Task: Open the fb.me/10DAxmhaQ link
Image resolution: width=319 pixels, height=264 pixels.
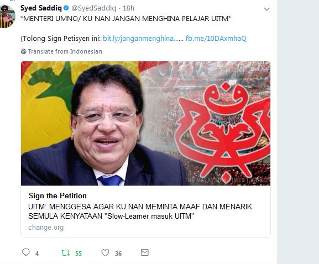Action: tap(216, 39)
